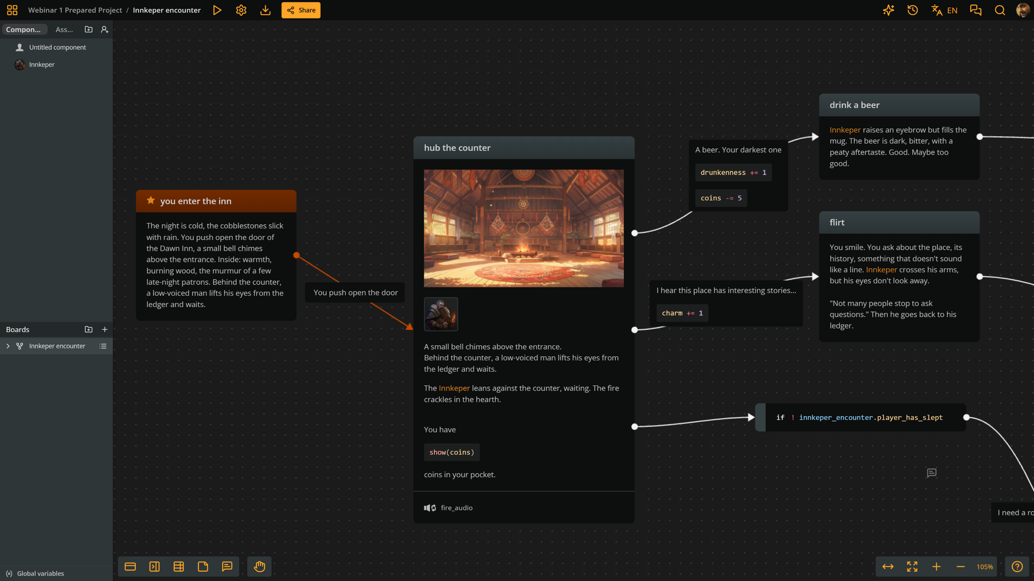
Task: Open version history clock icon
Action: pyautogui.click(x=913, y=10)
